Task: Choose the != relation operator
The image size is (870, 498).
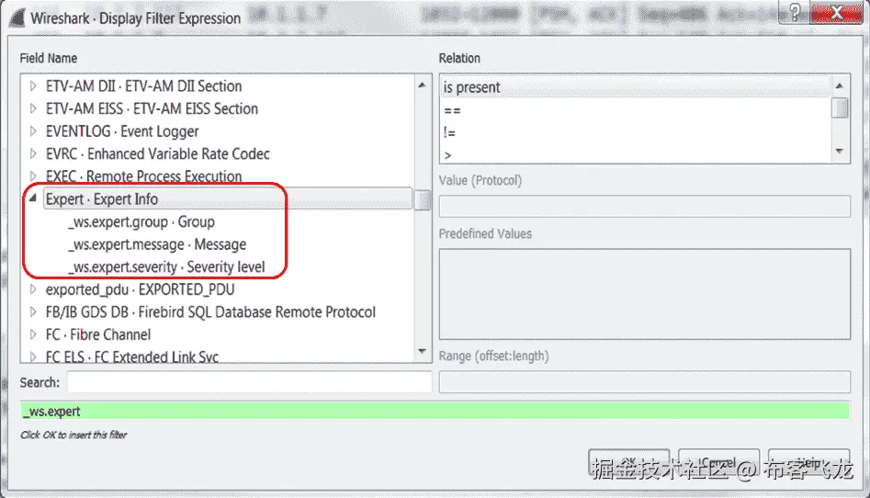Action: coord(636,132)
